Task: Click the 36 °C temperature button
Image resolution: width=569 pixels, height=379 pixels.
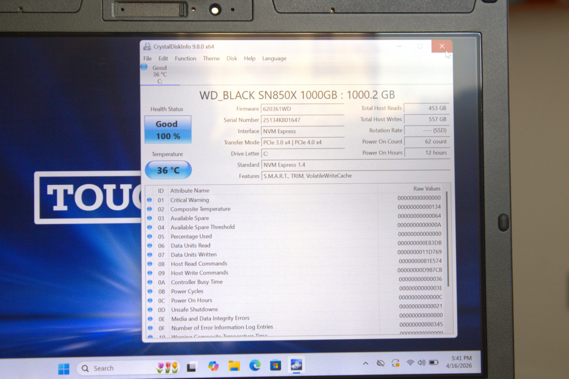Action: (168, 170)
